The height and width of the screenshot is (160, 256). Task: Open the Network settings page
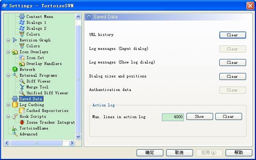click(27, 69)
